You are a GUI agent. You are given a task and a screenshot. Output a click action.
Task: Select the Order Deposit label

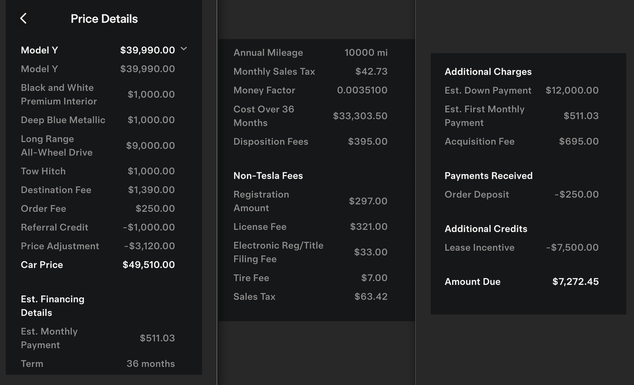pyautogui.click(x=476, y=194)
